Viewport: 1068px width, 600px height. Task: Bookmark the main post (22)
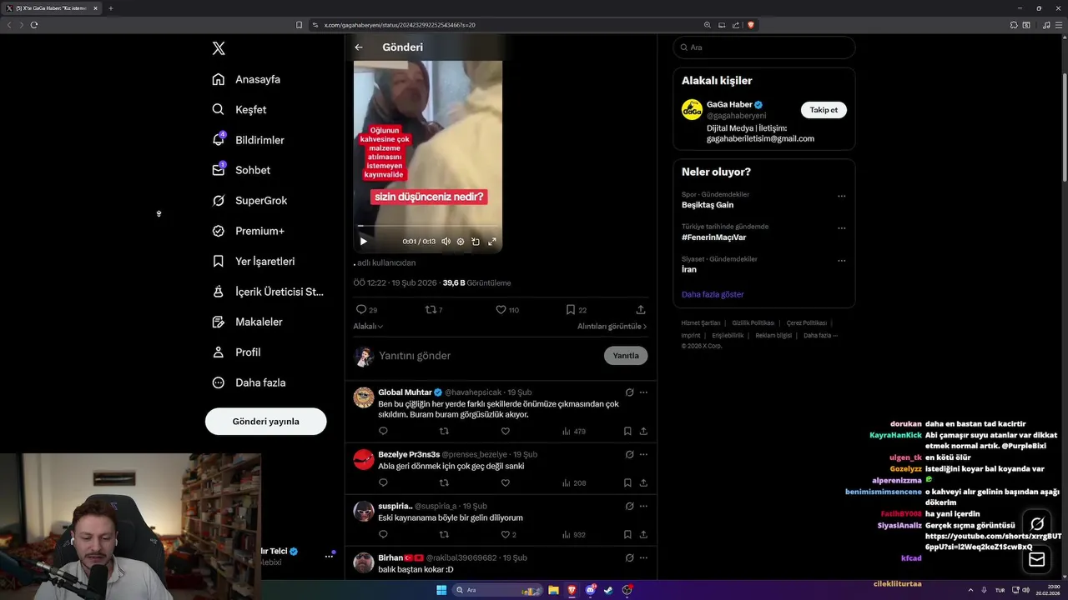point(576,309)
